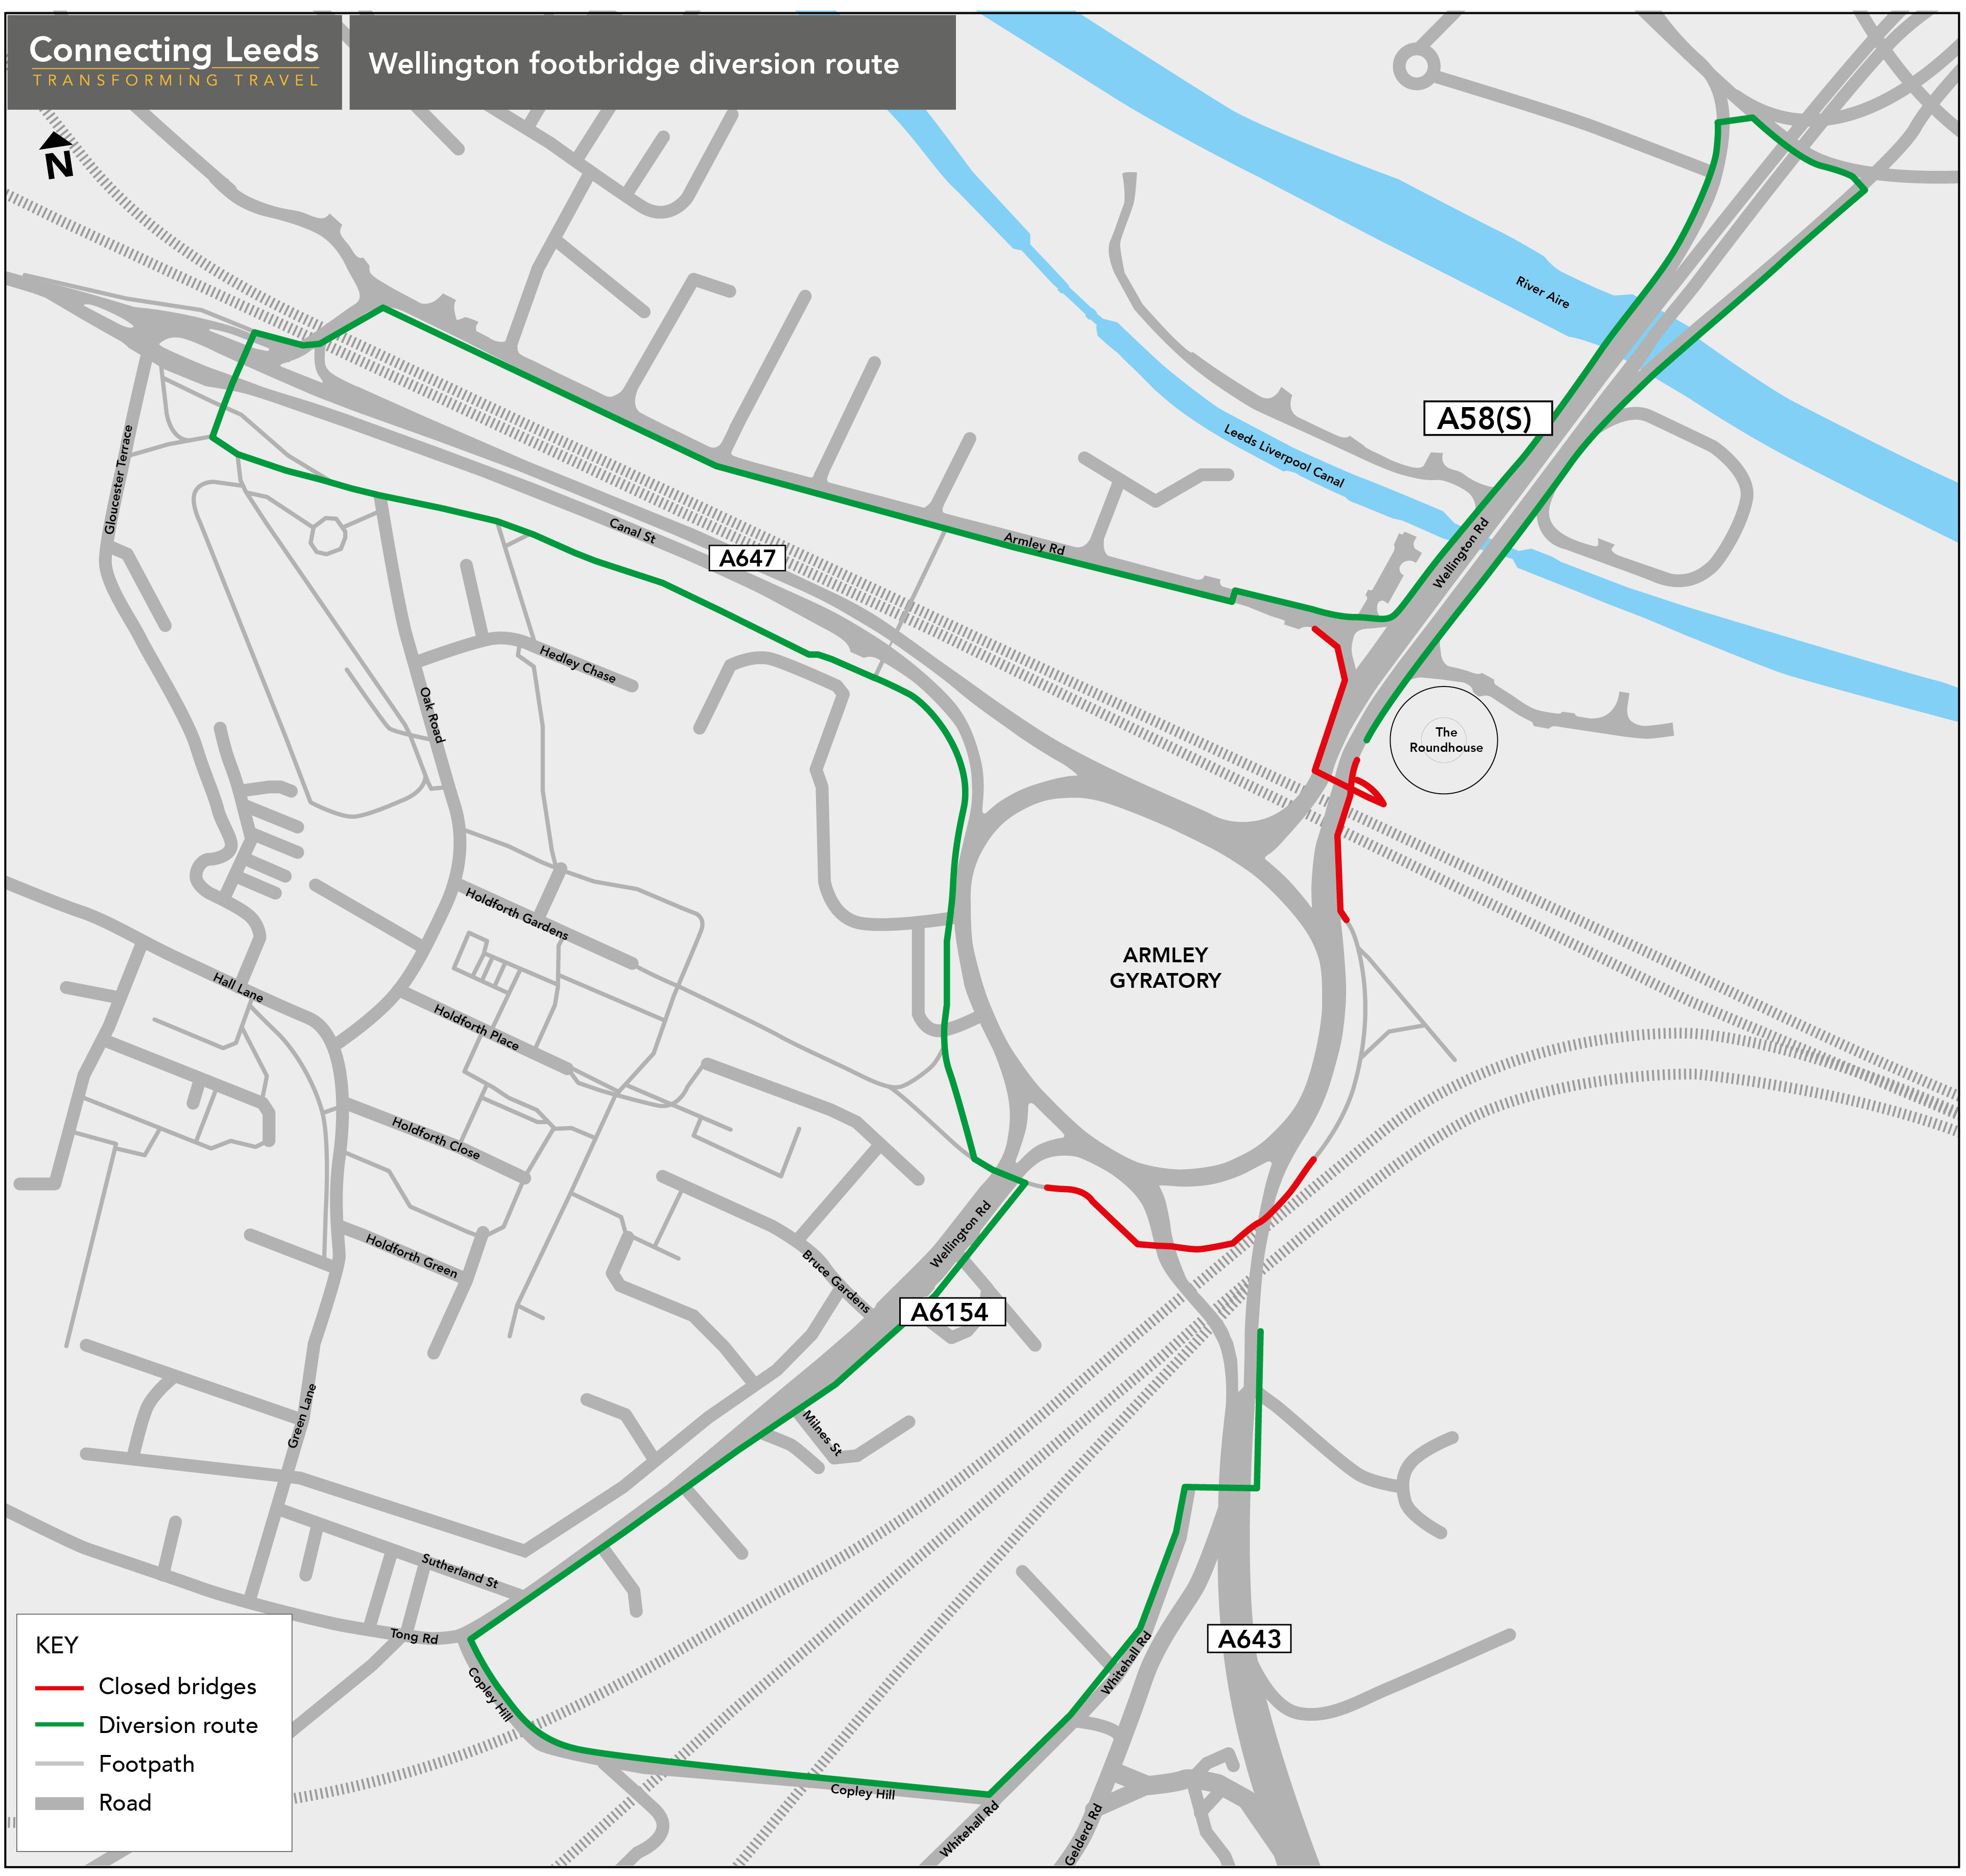Click the ARMLEY GYRATORY label

[1165, 967]
